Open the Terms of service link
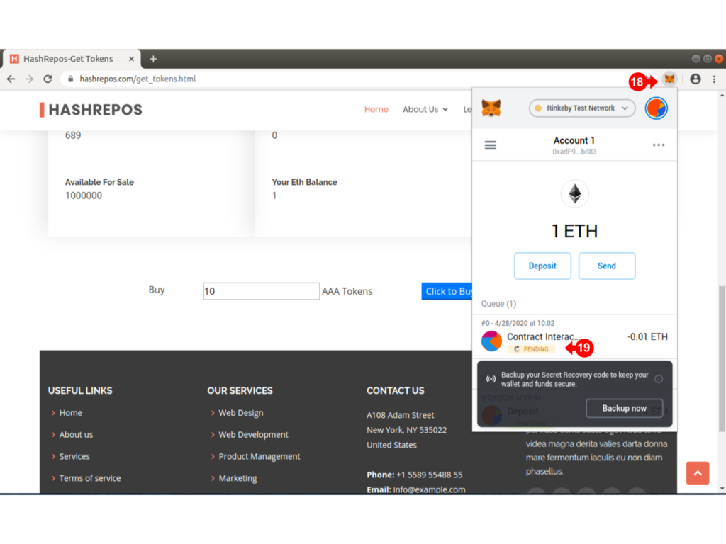The width and height of the screenshot is (726, 544). (x=90, y=478)
